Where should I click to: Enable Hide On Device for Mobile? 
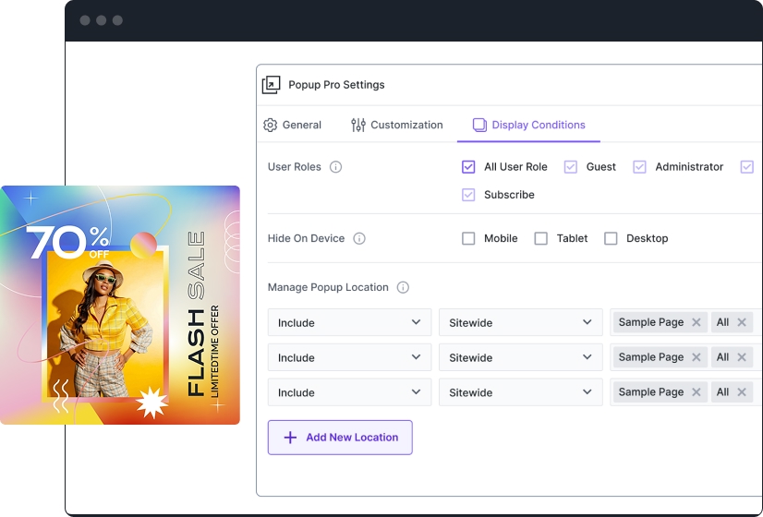[468, 238]
